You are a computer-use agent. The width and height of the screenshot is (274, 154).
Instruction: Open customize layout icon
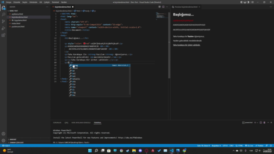click(252, 2)
